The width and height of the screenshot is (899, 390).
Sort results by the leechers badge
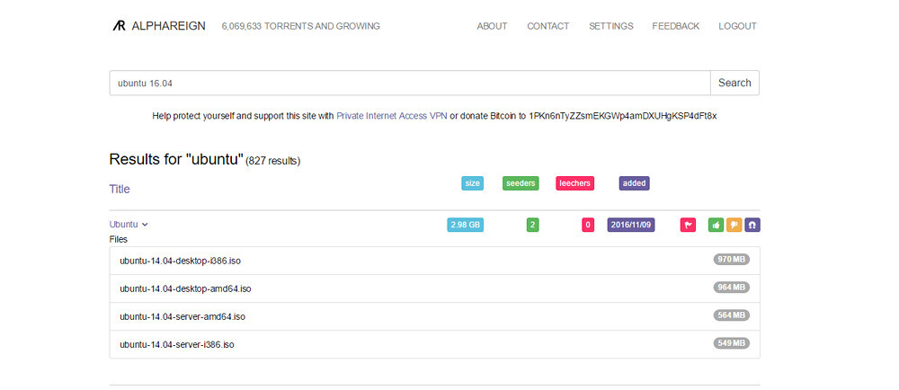click(x=575, y=183)
